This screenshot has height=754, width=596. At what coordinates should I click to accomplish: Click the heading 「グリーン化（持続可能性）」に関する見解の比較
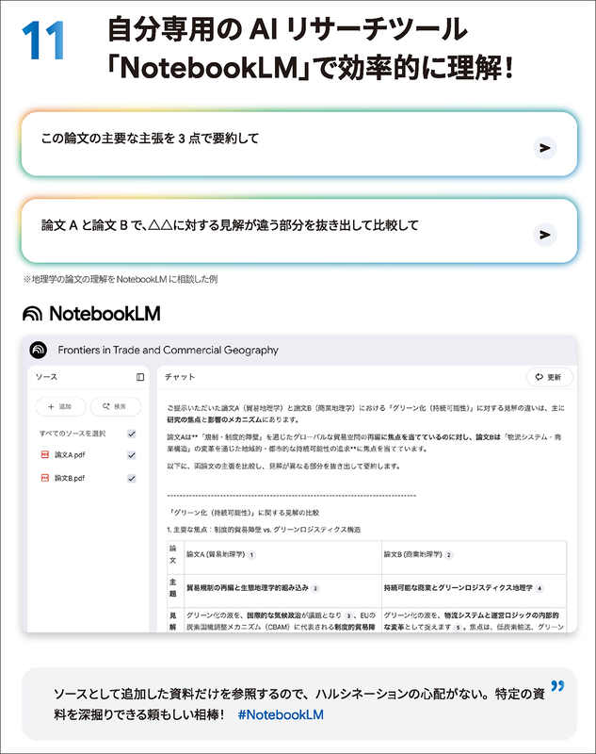[244, 513]
